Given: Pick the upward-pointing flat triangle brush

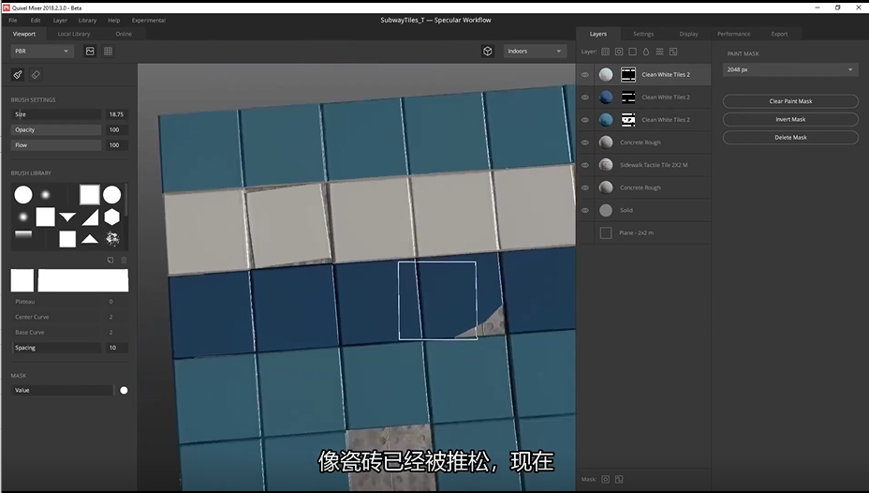Looking at the screenshot, I should pos(90,239).
